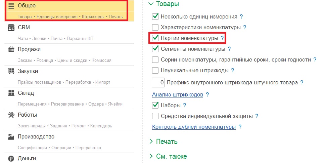The width and height of the screenshot is (324, 163).
Task: Uncheck the Наборы checkbox
Action: (155, 105)
